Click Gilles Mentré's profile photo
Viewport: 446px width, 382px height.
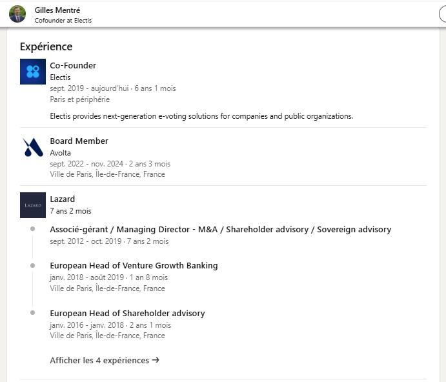pyautogui.click(x=17, y=14)
